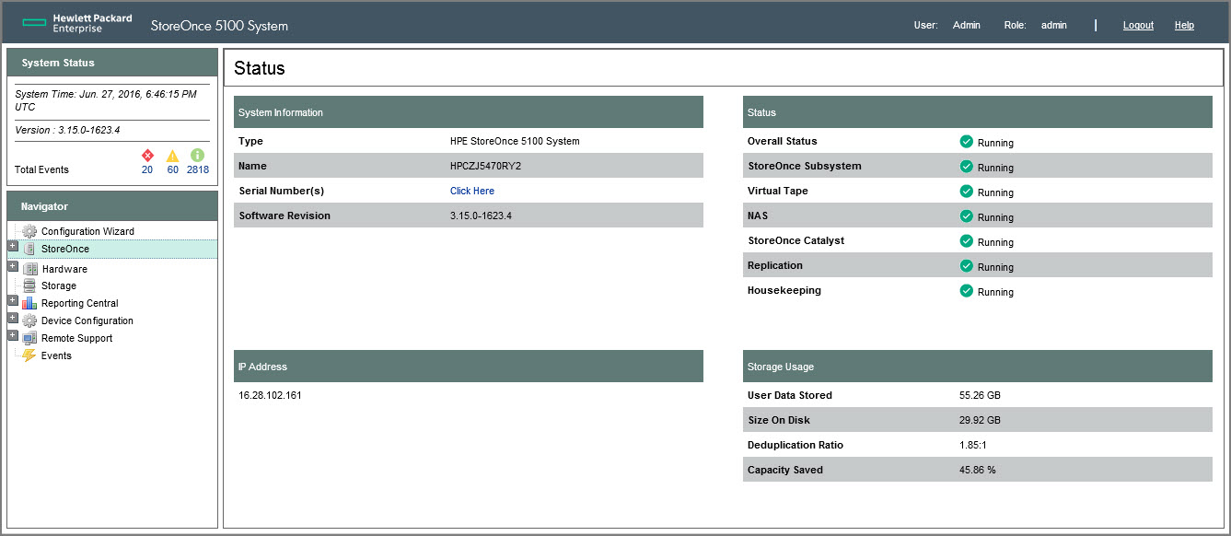Click the Events lightning bolt icon
The width and height of the screenshot is (1231, 536).
[x=29, y=355]
